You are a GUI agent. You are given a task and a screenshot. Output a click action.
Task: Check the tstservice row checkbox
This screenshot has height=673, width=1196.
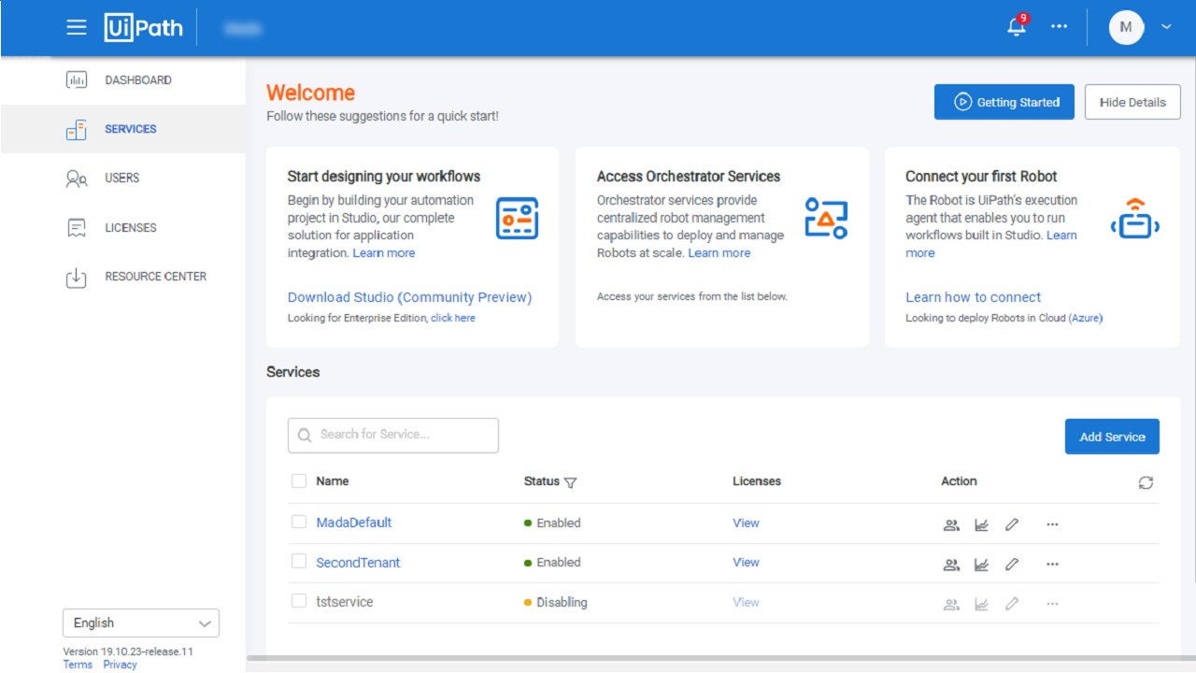[x=299, y=601]
